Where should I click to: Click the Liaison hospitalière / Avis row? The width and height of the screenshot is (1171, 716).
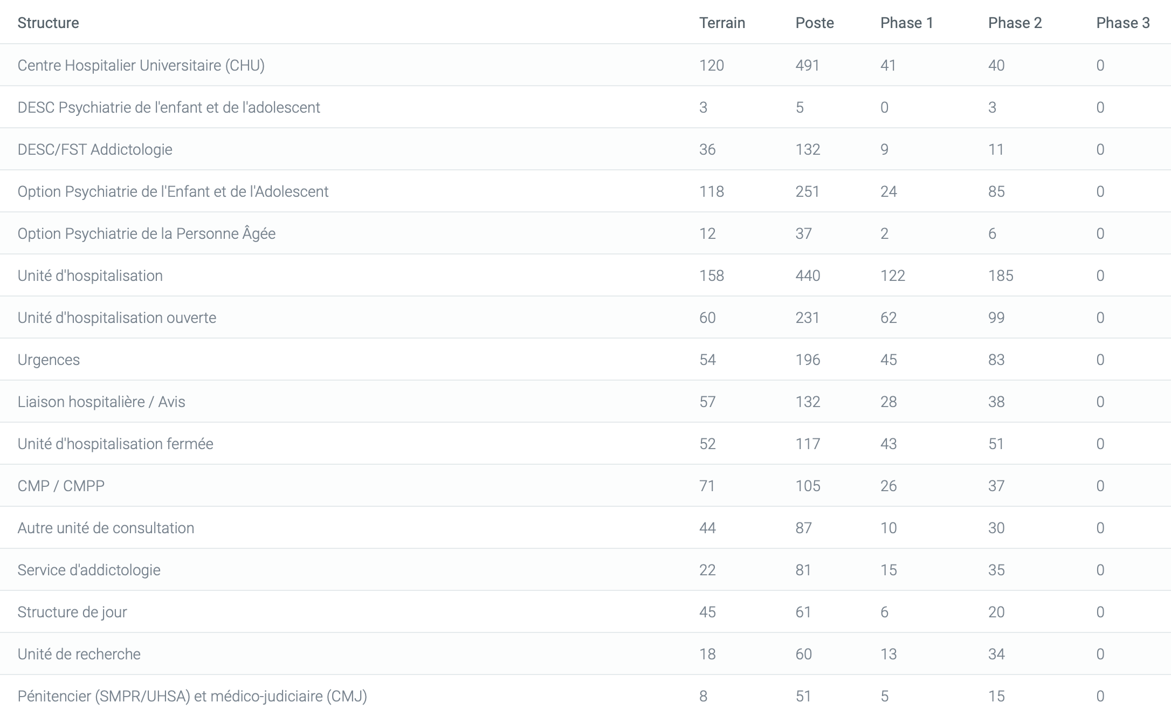pos(101,402)
